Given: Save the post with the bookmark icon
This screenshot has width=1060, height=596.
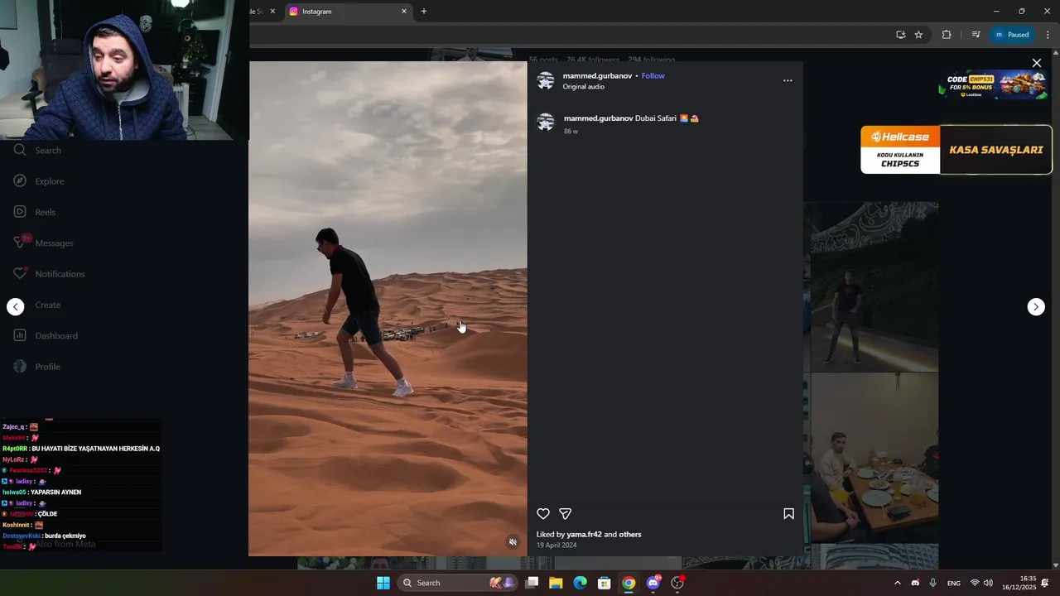Looking at the screenshot, I should tap(788, 514).
